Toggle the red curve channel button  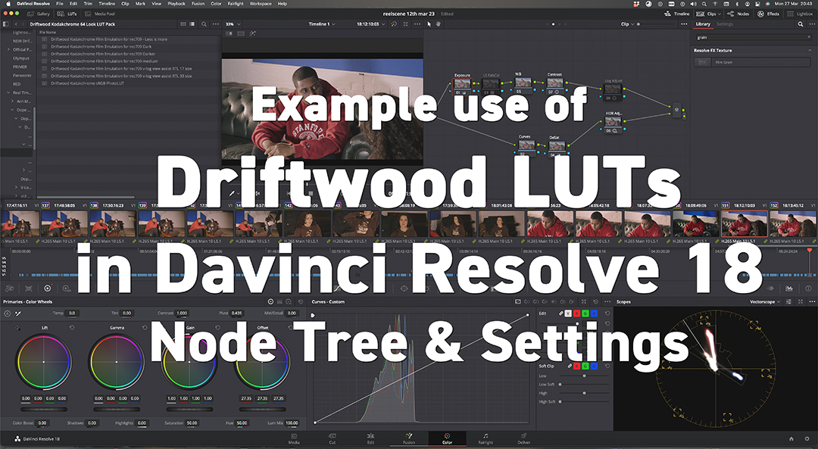tap(576, 313)
